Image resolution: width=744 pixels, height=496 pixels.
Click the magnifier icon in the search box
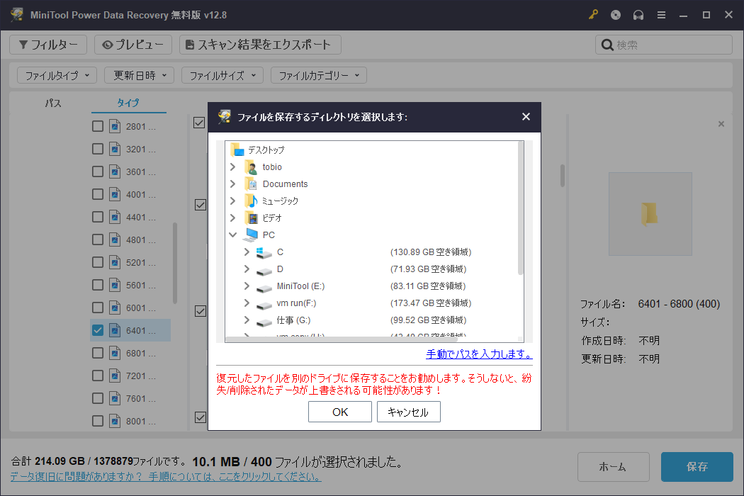click(607, 44)
